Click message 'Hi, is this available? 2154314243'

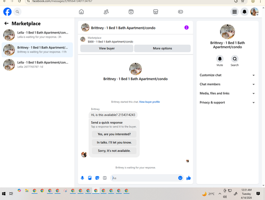[x=113, y=115]
